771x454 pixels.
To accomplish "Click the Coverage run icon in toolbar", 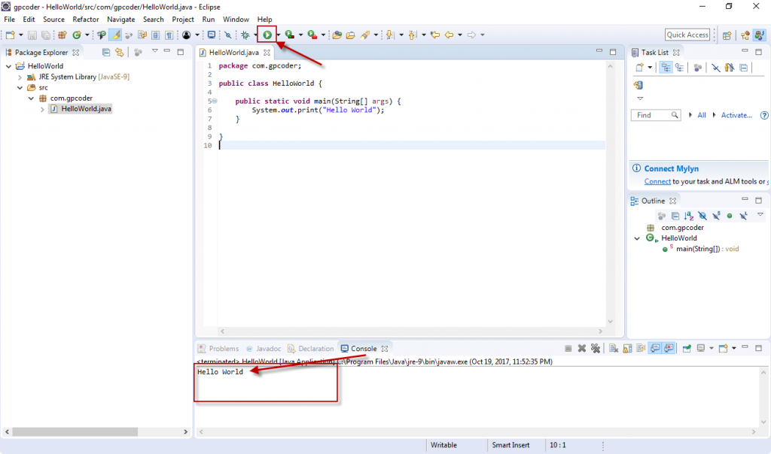I will point(290,35).
